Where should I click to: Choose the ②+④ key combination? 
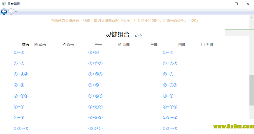19,85
